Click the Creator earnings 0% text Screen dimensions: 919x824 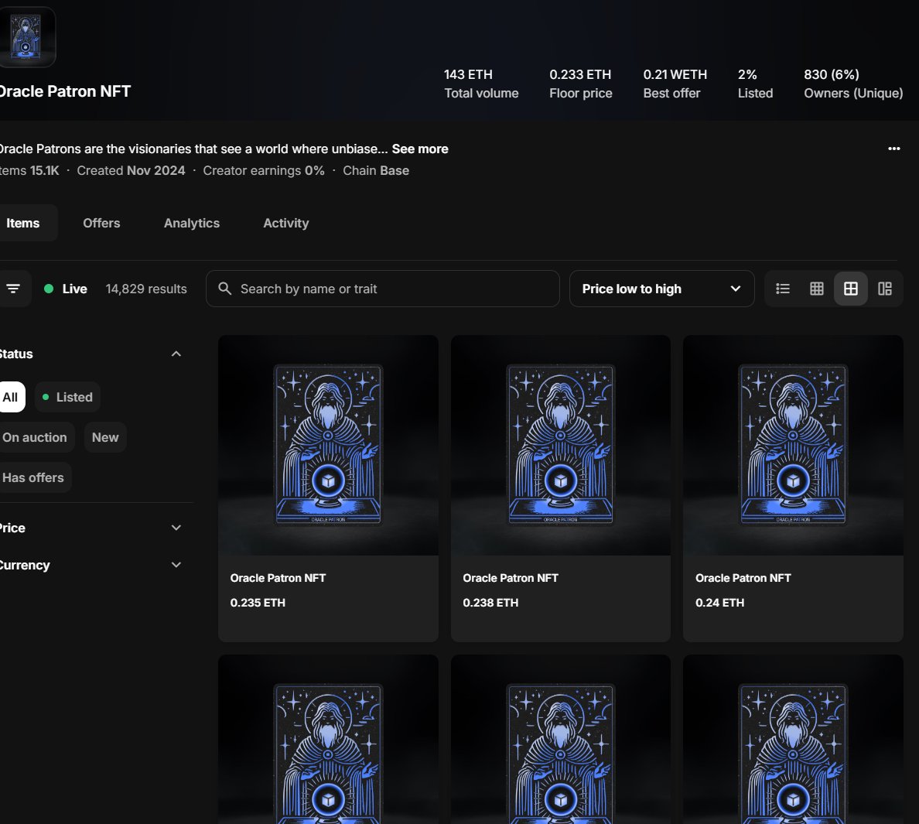click(264, 170)
